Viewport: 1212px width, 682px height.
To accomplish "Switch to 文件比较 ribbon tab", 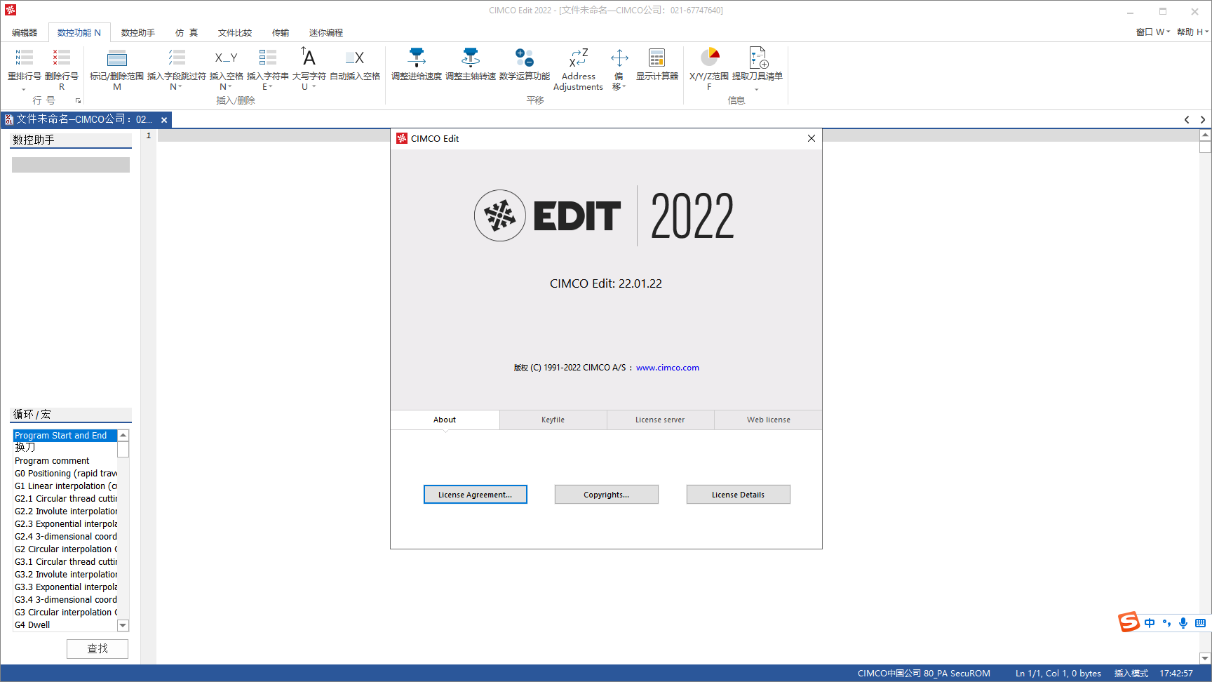I will coord(235,33).
